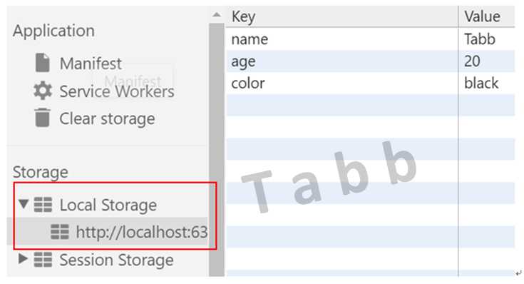Click the sidebar scroll up arrow

pyautogui.click(x=217, y=15)
